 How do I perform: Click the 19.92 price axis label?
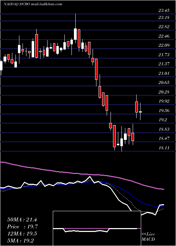coord(164,101)
